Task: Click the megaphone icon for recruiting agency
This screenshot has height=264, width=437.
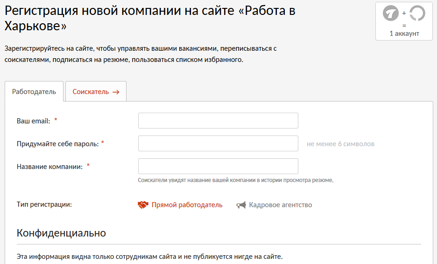Action: [x=241, y=205]
